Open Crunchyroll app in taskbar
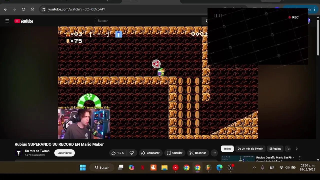 (153, 167)
